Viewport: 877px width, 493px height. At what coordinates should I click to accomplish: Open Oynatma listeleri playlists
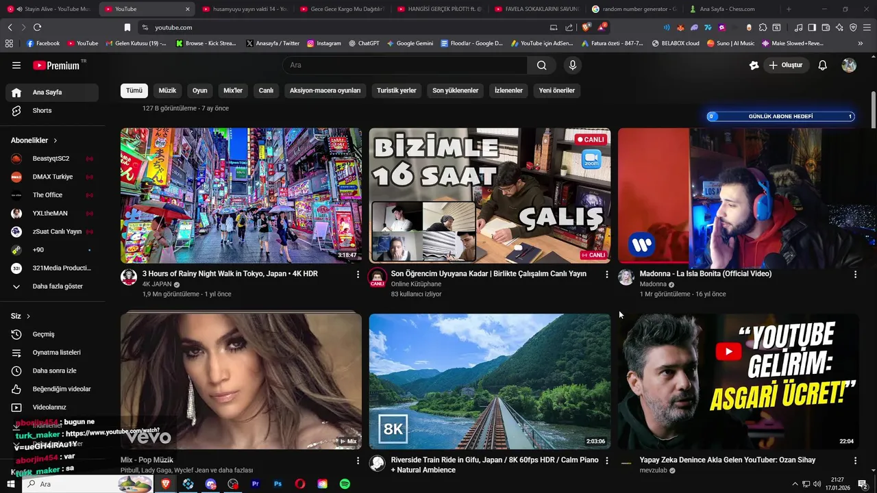(52, 353)
